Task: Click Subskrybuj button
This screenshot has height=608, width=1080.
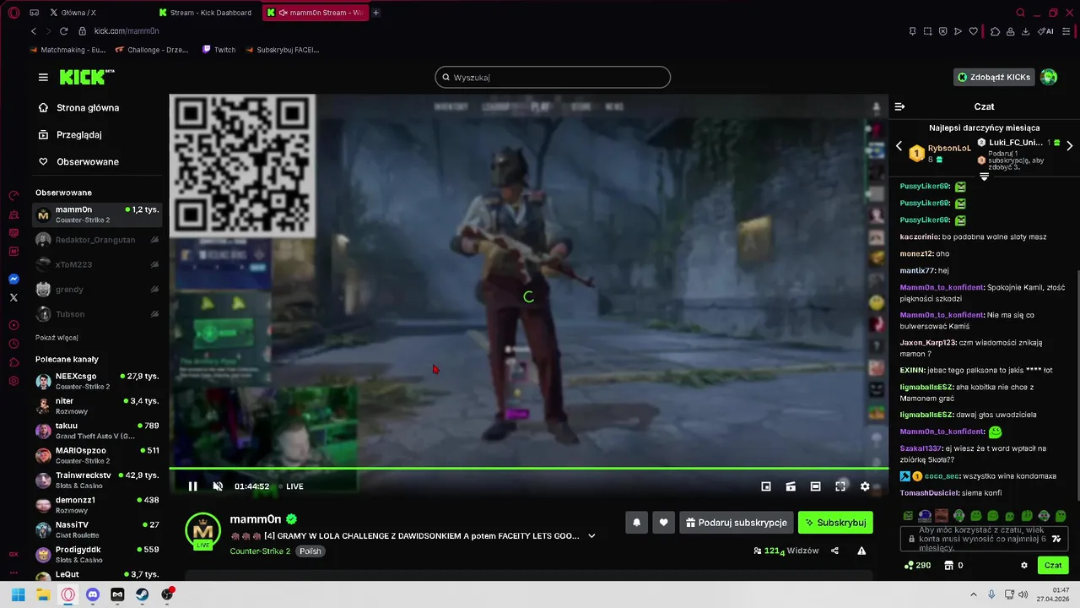Action: click(835, 523)
